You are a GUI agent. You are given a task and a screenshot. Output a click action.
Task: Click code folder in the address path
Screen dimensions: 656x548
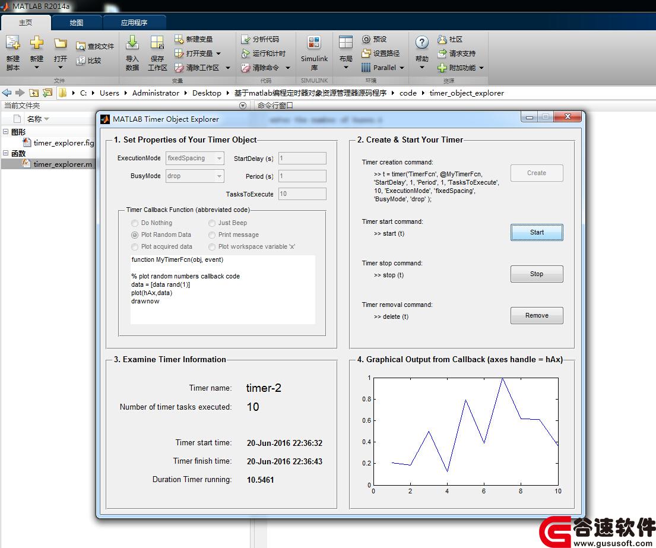coord(408,93)
